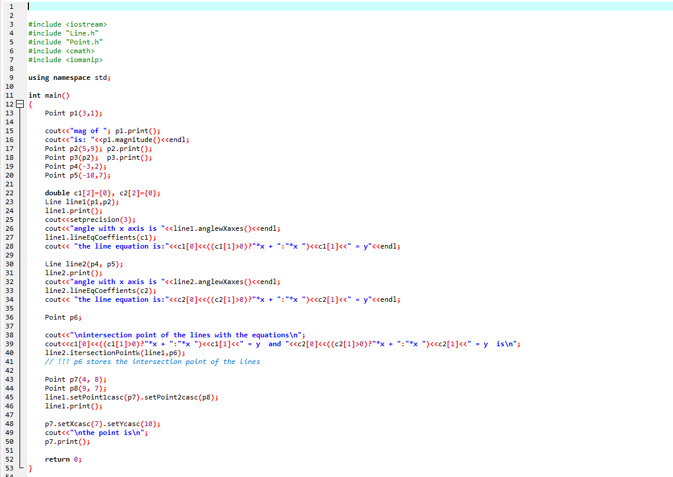Click the 'double c1[2]={0}' declaration
This screenshot has width=673, height=477.
pos(77,193)
